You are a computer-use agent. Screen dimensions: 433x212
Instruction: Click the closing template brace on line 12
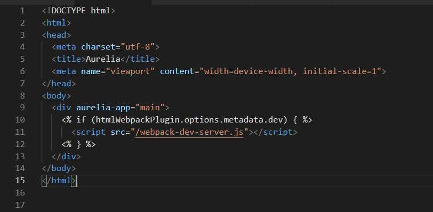point(78,144)
